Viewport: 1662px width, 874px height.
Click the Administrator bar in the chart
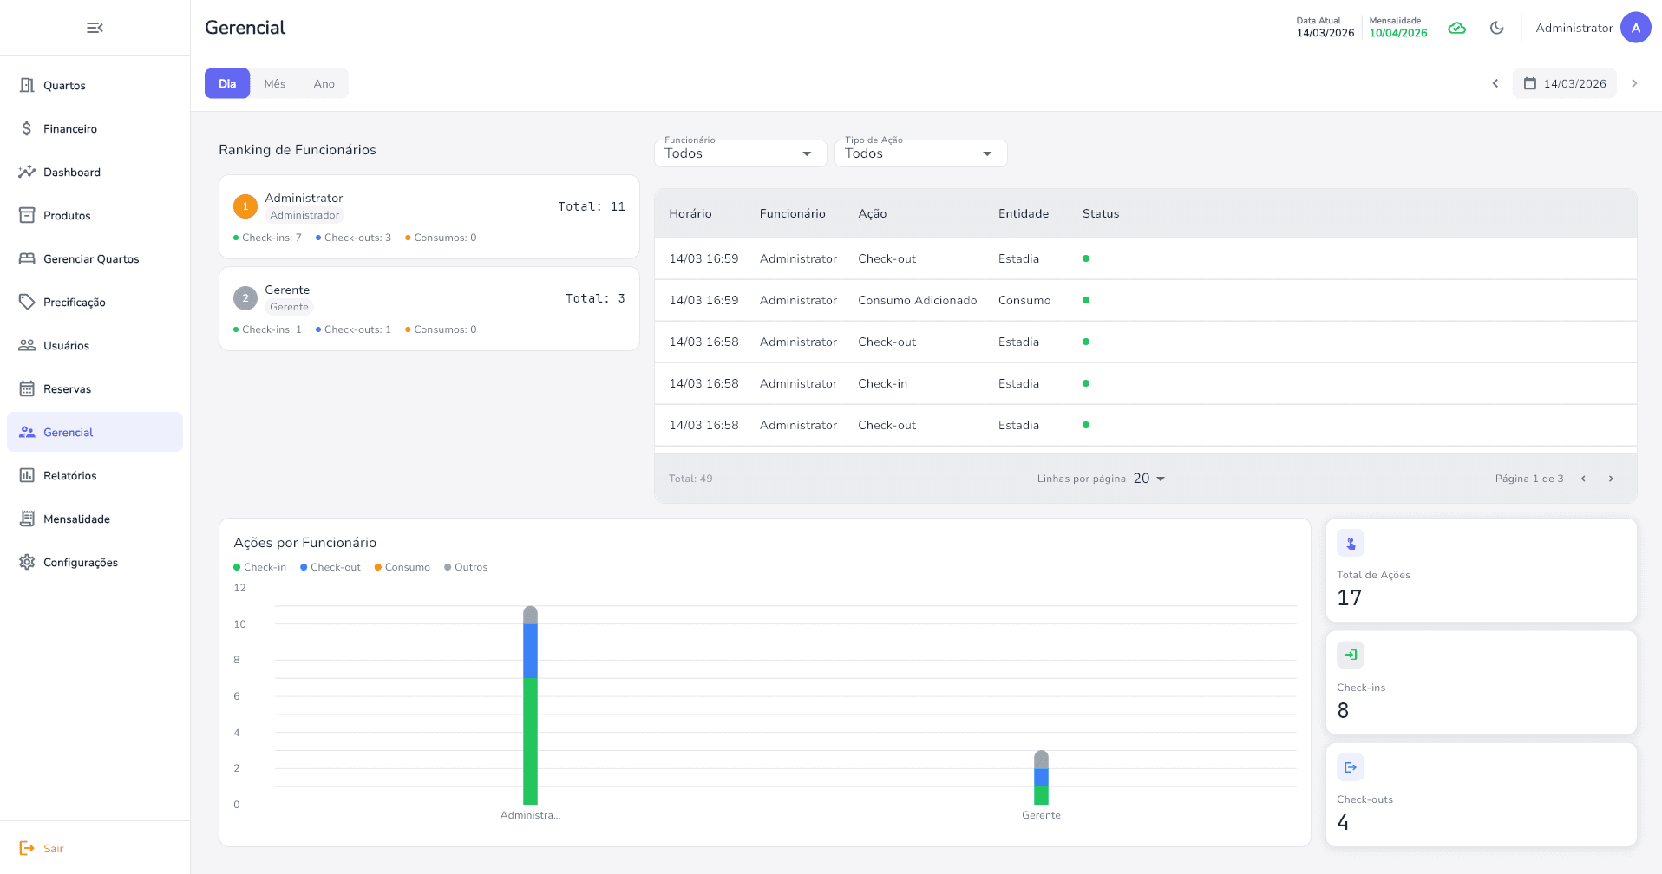click(x=530, y=711)
